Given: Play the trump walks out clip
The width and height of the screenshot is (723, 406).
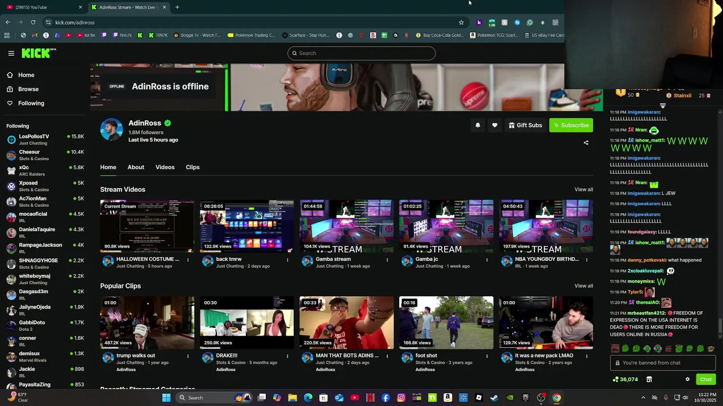Looking at the screenshot, I should click(147, 323).
